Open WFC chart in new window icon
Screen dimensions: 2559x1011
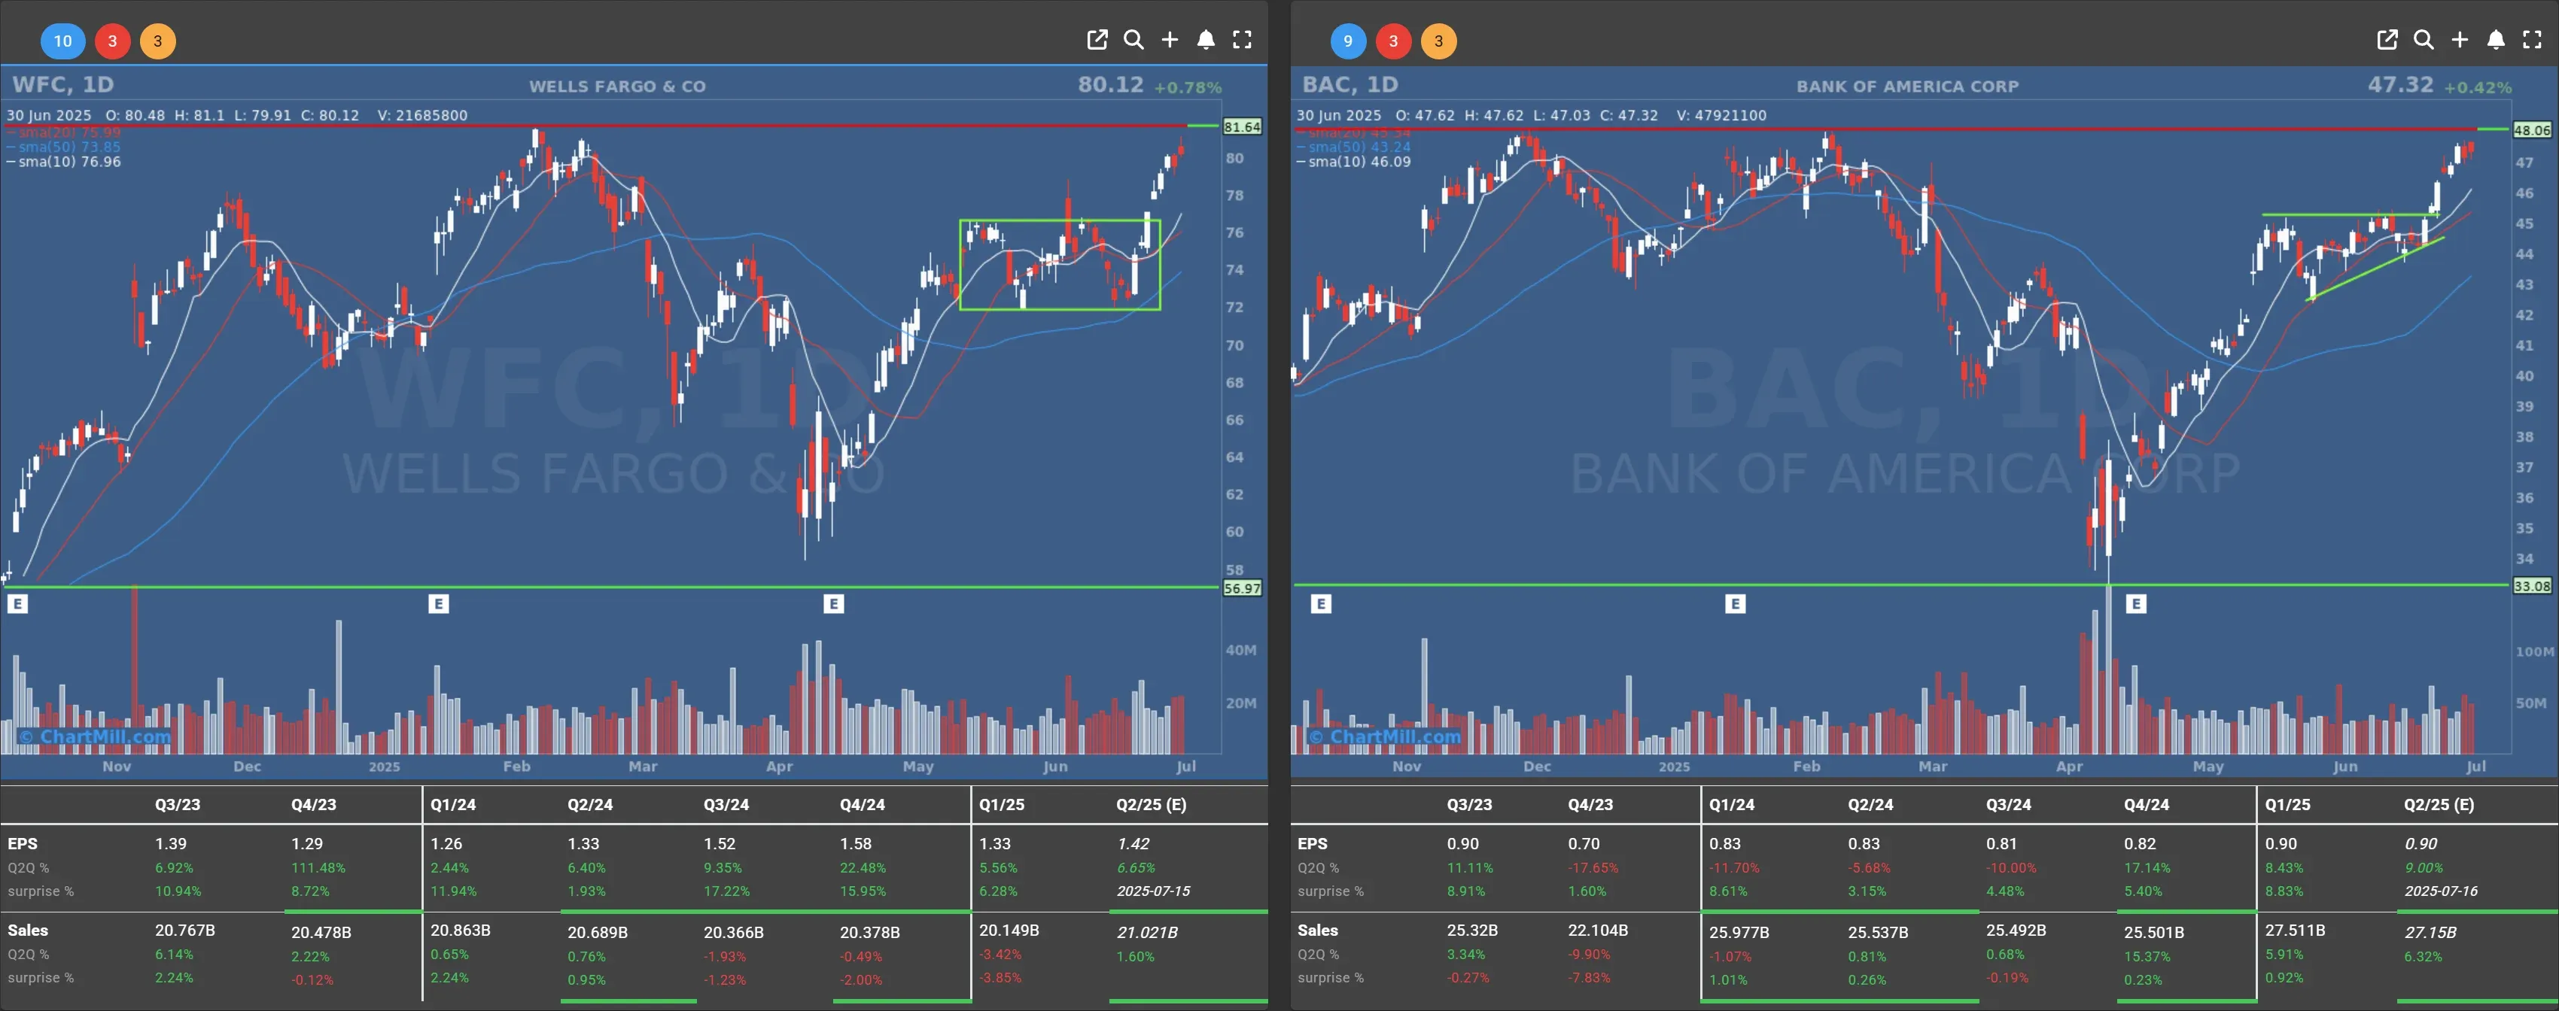(x=1097, y=40)
